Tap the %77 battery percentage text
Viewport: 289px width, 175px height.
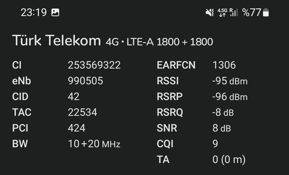point(252,13)
